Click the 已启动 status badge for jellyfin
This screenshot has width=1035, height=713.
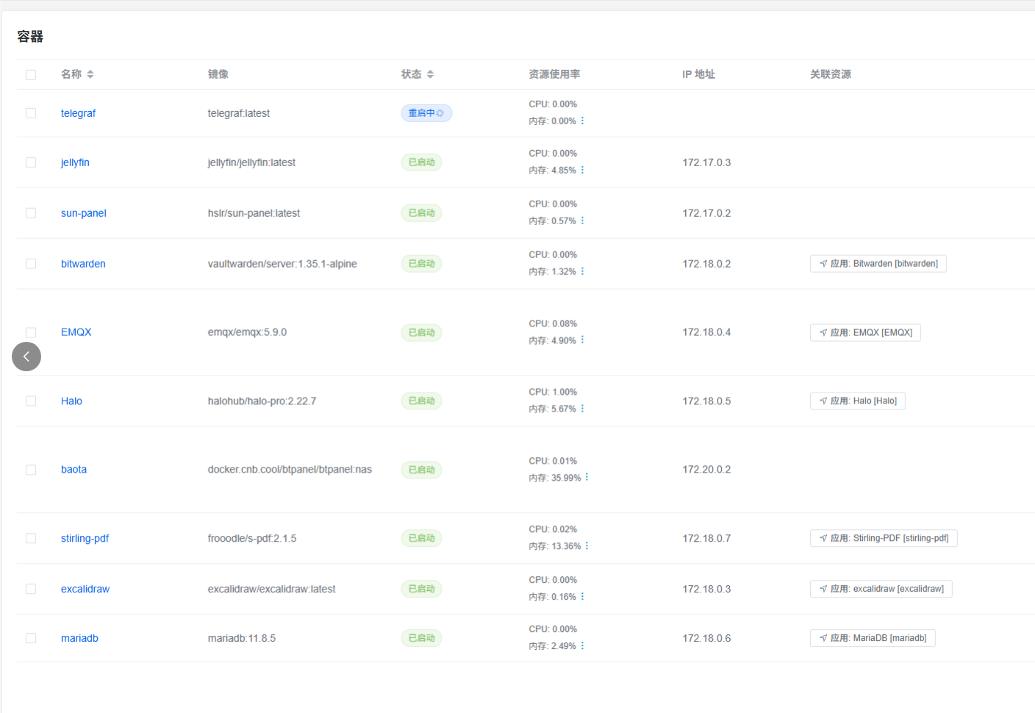(x=421, y=162)
